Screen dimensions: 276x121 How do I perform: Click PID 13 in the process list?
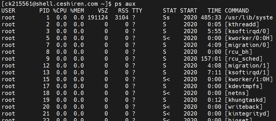coord(46,72)
